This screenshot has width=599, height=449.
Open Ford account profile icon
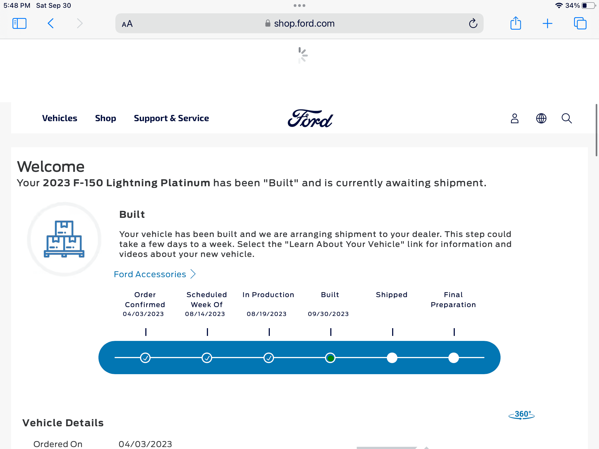pyautogui.click(x=515, y=118)
